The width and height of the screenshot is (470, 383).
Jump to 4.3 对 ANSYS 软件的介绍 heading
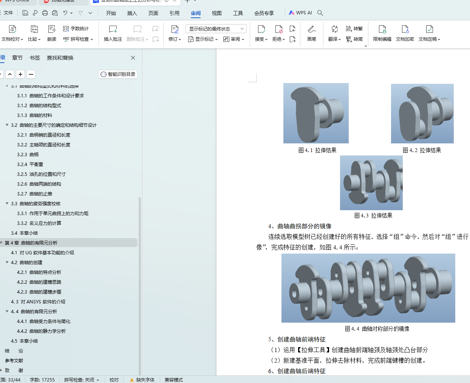[x=38, y=302]
